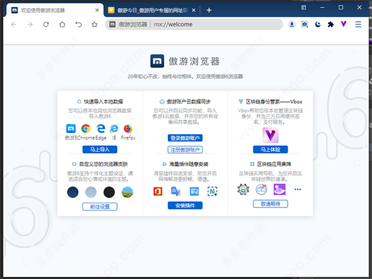Reload the page with refresh icon
This screenshot has height=279, width=372.
coord(46,24)
